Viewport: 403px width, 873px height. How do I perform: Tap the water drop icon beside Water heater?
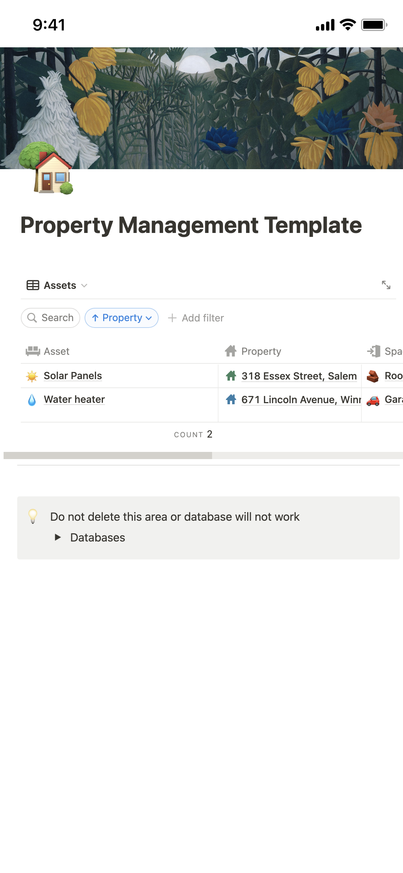tap(32, 400)
